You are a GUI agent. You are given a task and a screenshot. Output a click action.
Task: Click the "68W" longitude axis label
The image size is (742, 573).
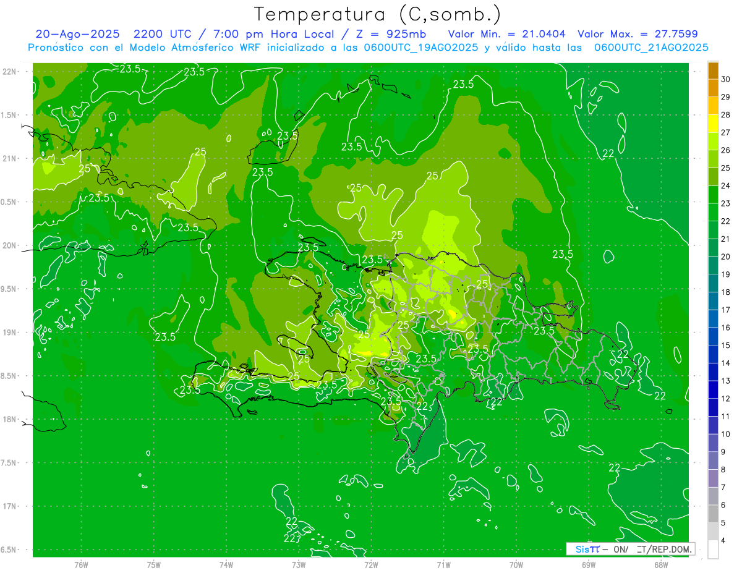661,565
